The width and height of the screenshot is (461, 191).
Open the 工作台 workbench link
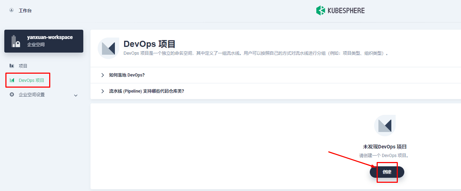click(25, 11)
